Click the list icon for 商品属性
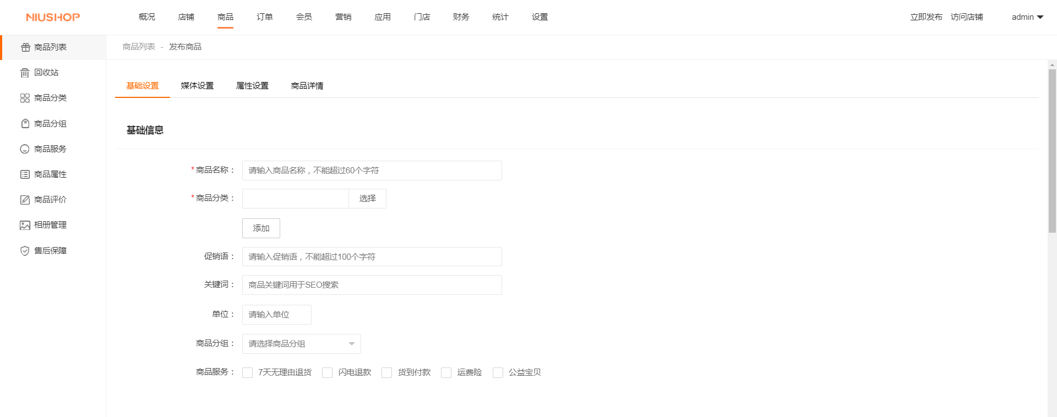1057x417 pixels. click(25, 174)
